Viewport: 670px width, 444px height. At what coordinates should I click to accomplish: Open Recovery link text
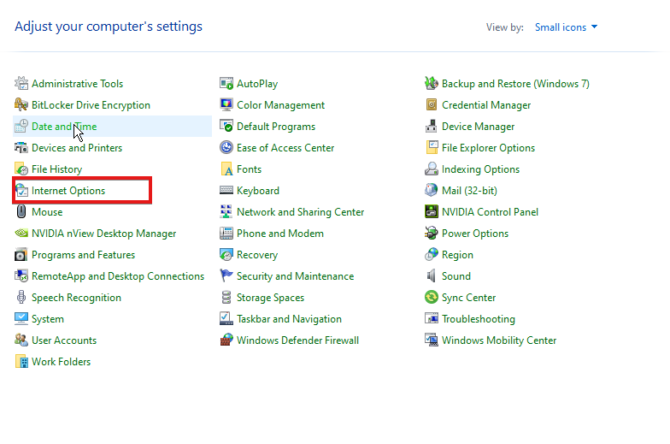[x=257, y=255]
